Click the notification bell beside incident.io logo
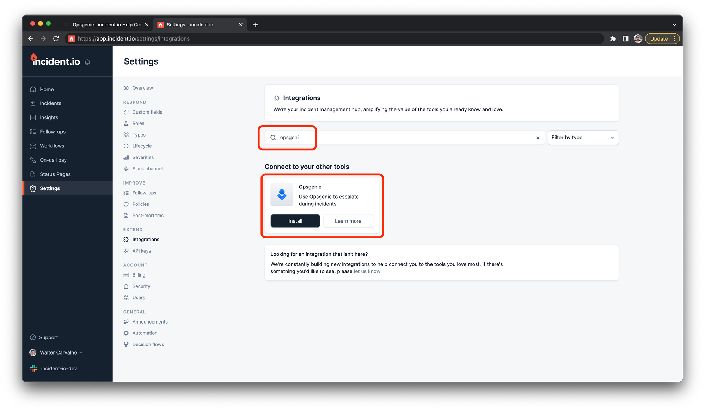Viewport: 705px width, 411px height. point(87,62)
